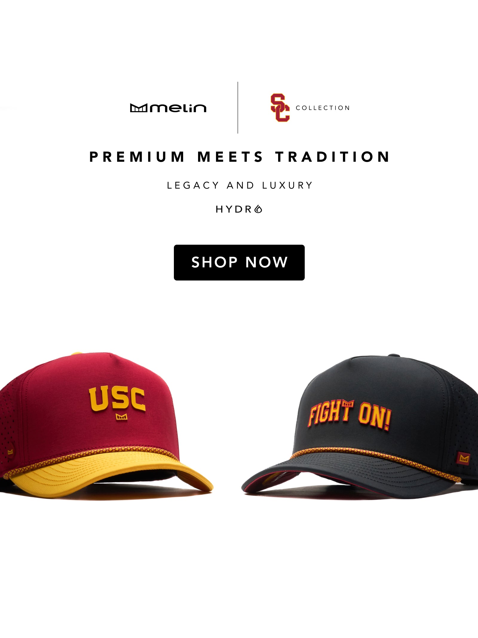Image resolution: width=478 pixels, height=638 pixels.
Task: Click the red melin side tag on black hat
Action: pos(463,458)
